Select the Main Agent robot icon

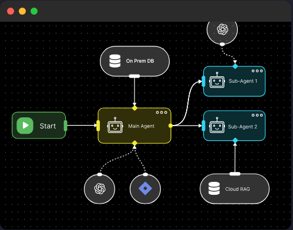pos(115,126)
